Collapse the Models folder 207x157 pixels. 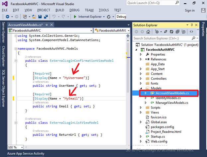pyautogui.click(x=141, y=88)
